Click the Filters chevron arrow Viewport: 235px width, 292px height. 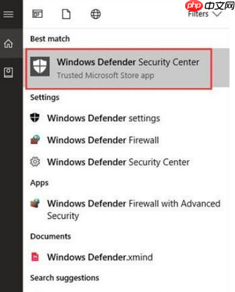[217, 14]
